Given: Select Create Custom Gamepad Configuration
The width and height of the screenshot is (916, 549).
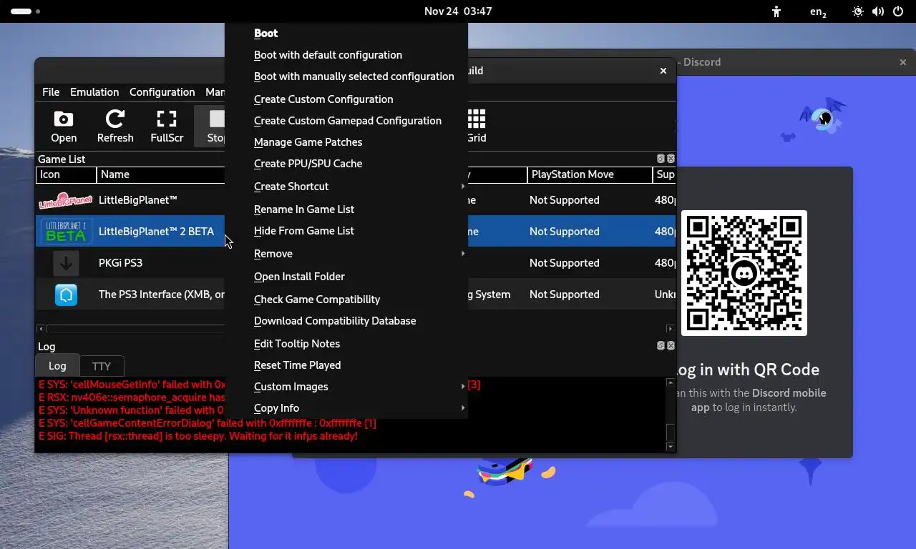Looking at the screenshot, I should (346, 121).
